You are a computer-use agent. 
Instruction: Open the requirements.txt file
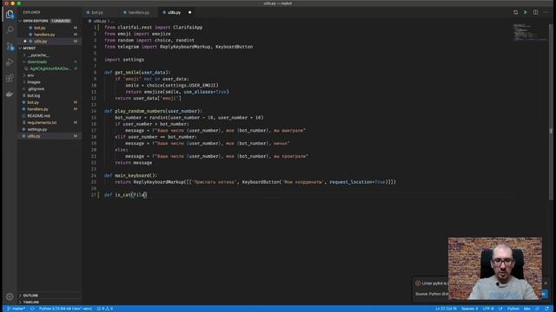coord(42,122)
